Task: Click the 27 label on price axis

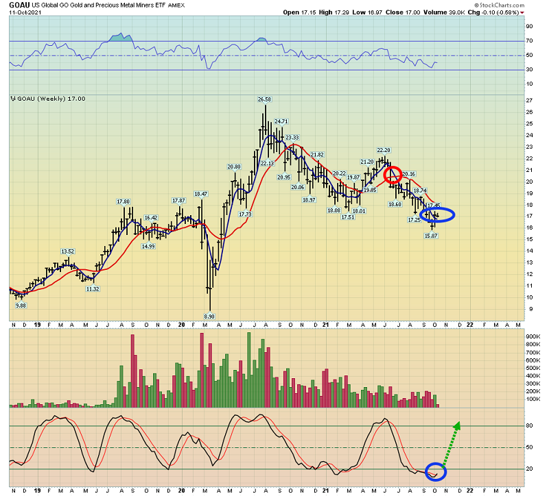Action: coord(529,101)
